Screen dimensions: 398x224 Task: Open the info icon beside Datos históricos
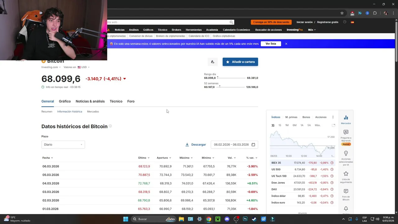point(110,126)
